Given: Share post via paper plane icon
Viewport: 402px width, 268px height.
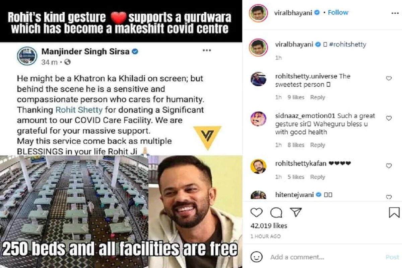Looking at the screenshot, I should [295, 212].
